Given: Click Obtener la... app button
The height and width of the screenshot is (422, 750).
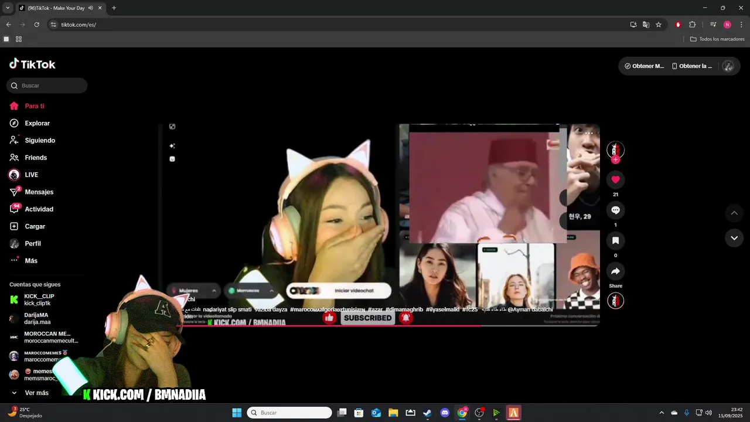Looking at the screenshot, I should [x=692, y=66].
